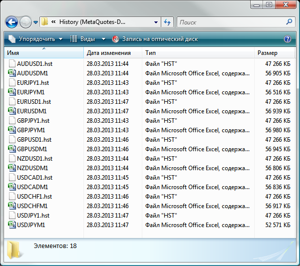
Task: Sort by Дата изменения column header
Action: 113,53
